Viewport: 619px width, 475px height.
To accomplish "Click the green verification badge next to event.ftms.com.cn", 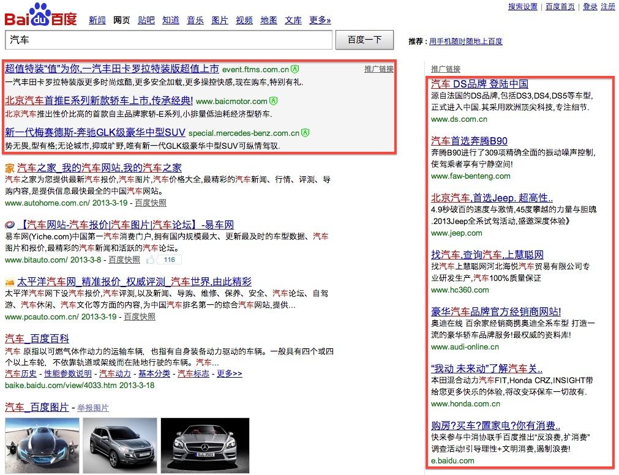I will click(x=295, y=69).
